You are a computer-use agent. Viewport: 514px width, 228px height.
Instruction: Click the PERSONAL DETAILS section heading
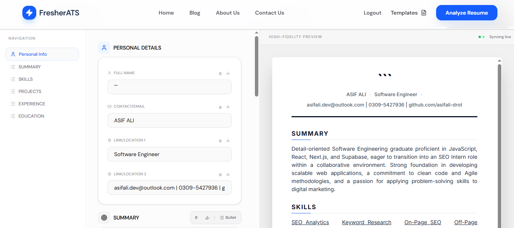137,48
